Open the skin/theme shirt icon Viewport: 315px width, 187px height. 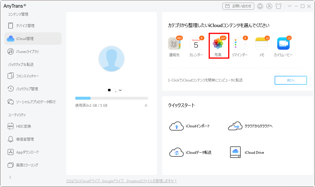278,6
